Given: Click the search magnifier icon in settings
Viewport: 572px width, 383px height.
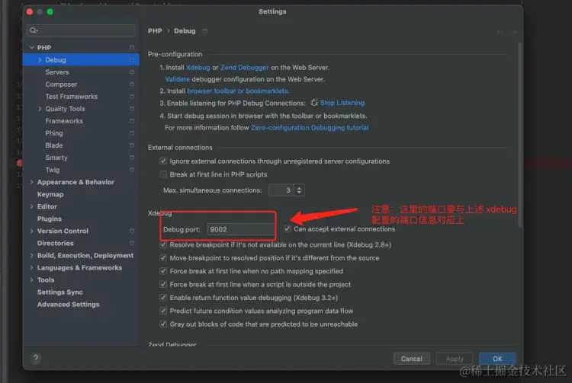Looking at the screenshot, I should click(34, 30).
